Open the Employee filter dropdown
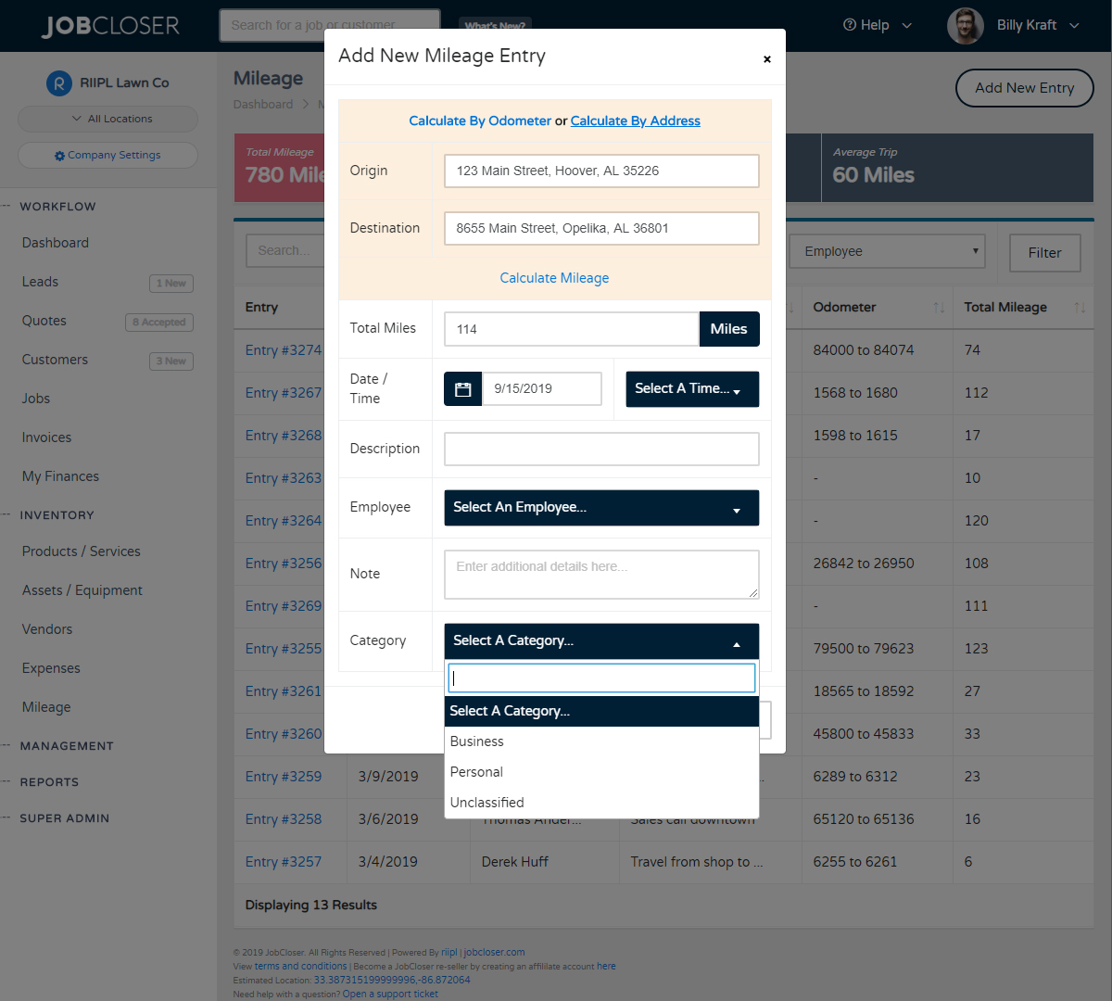The image size is (1112, 1001). tap(886, 251)
